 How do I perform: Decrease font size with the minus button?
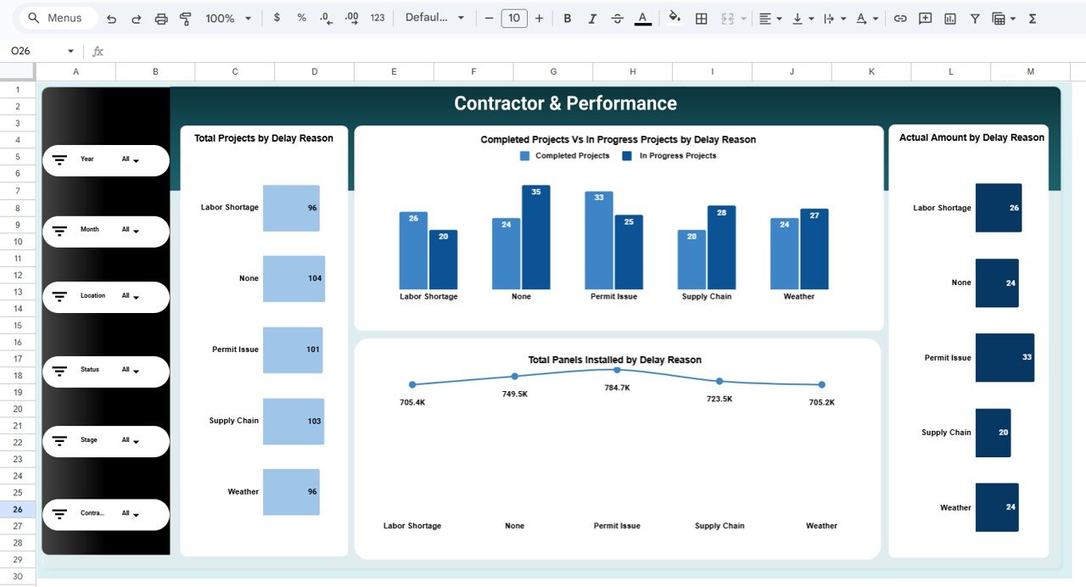pyautogui.click(x=489, y=17)
